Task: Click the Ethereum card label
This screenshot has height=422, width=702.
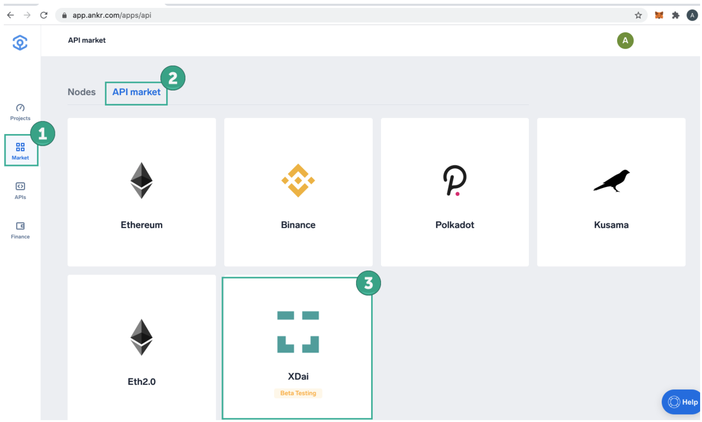Action: tap(142, 225)
